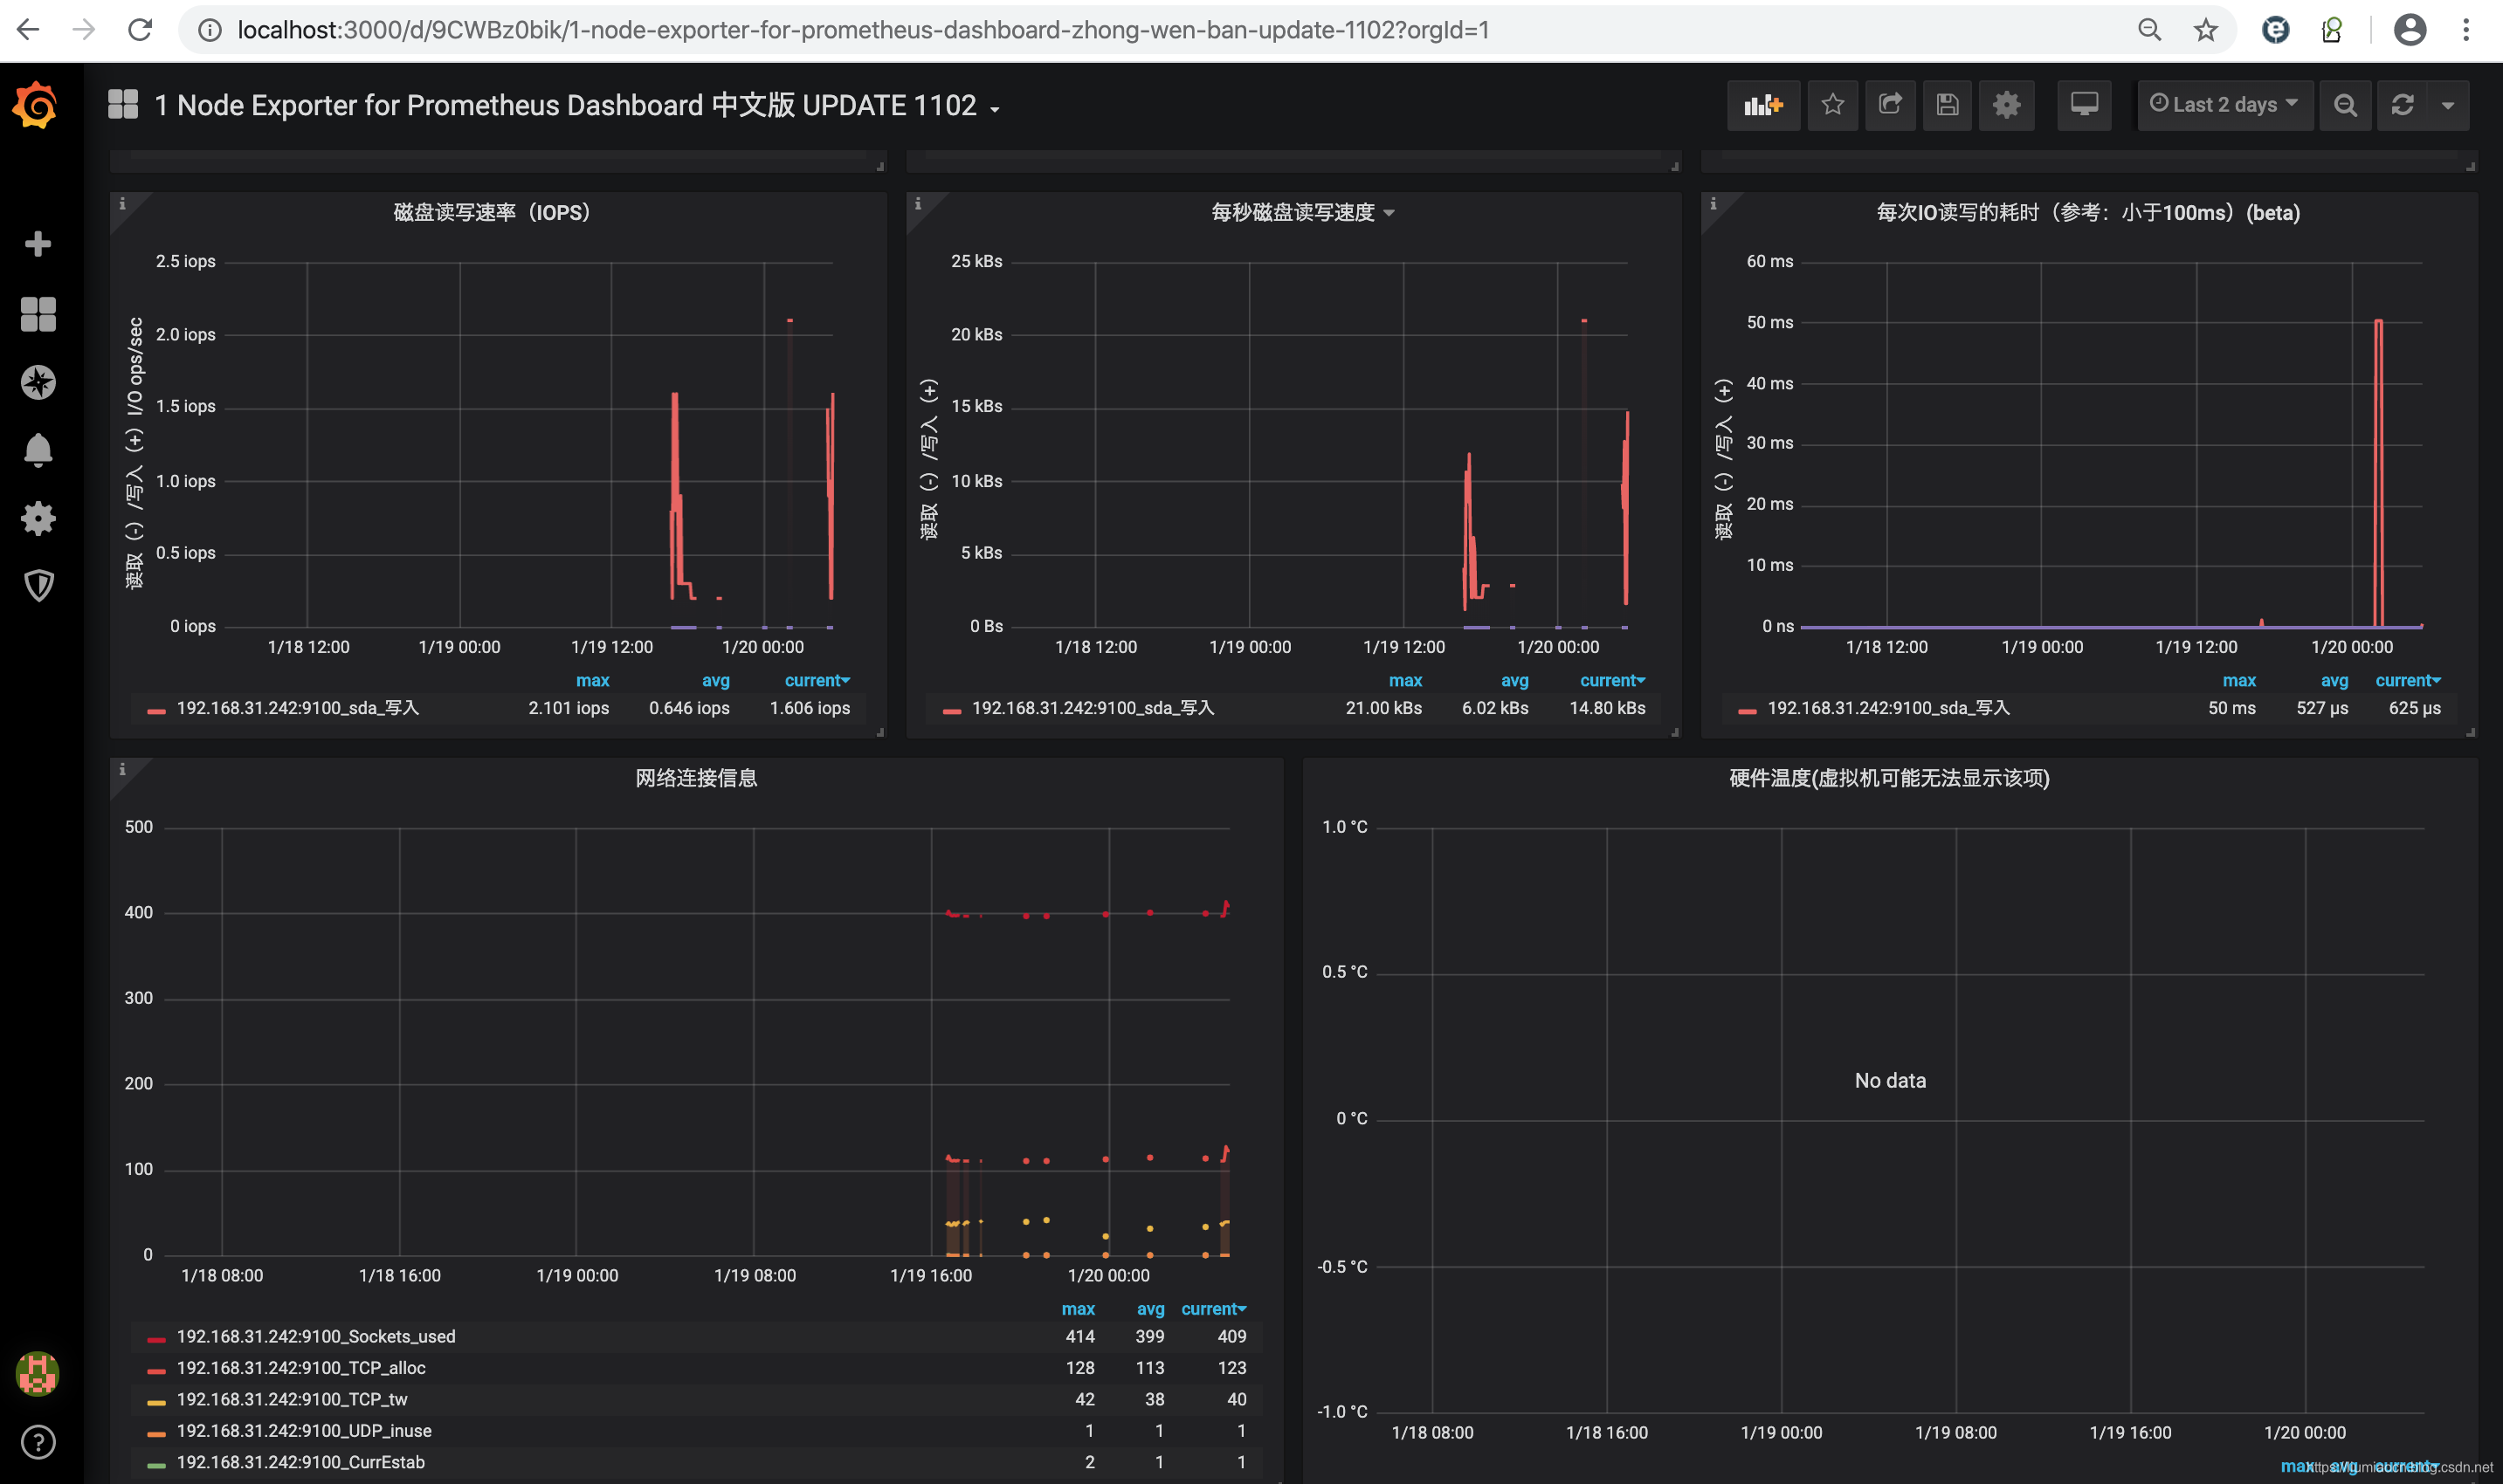Viewport: 2503px width, 1484px height.
Task: Save the dashboard with floppy disk icon
Action: point(1947,105)
